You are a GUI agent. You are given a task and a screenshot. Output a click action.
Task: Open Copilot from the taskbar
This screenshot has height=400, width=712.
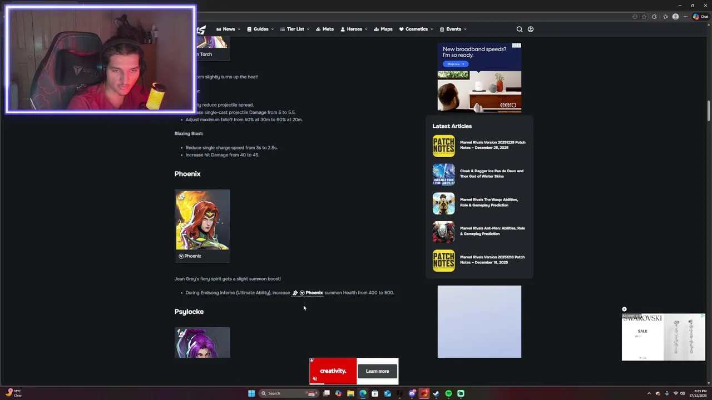click(338, 393)
